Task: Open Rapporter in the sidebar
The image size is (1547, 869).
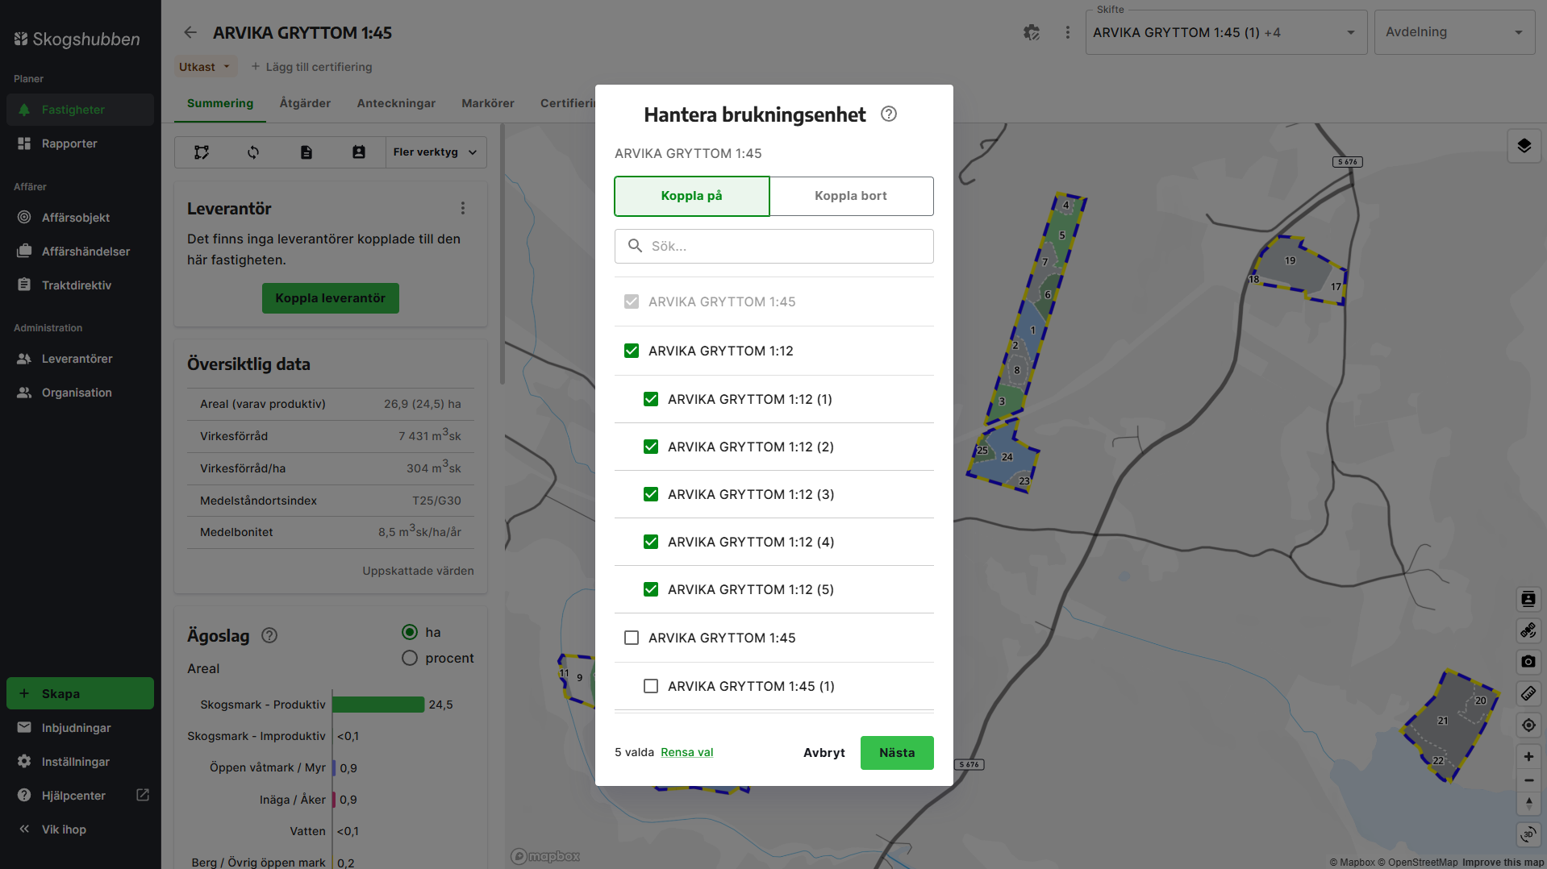Action: point(80,143)
